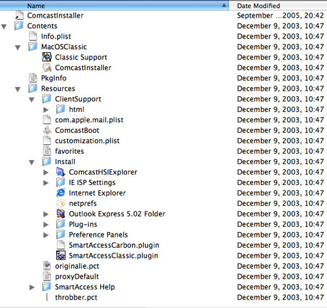Select the netprefs file icon
Screen dimensions: 327x308
click(x=61, y=203)
